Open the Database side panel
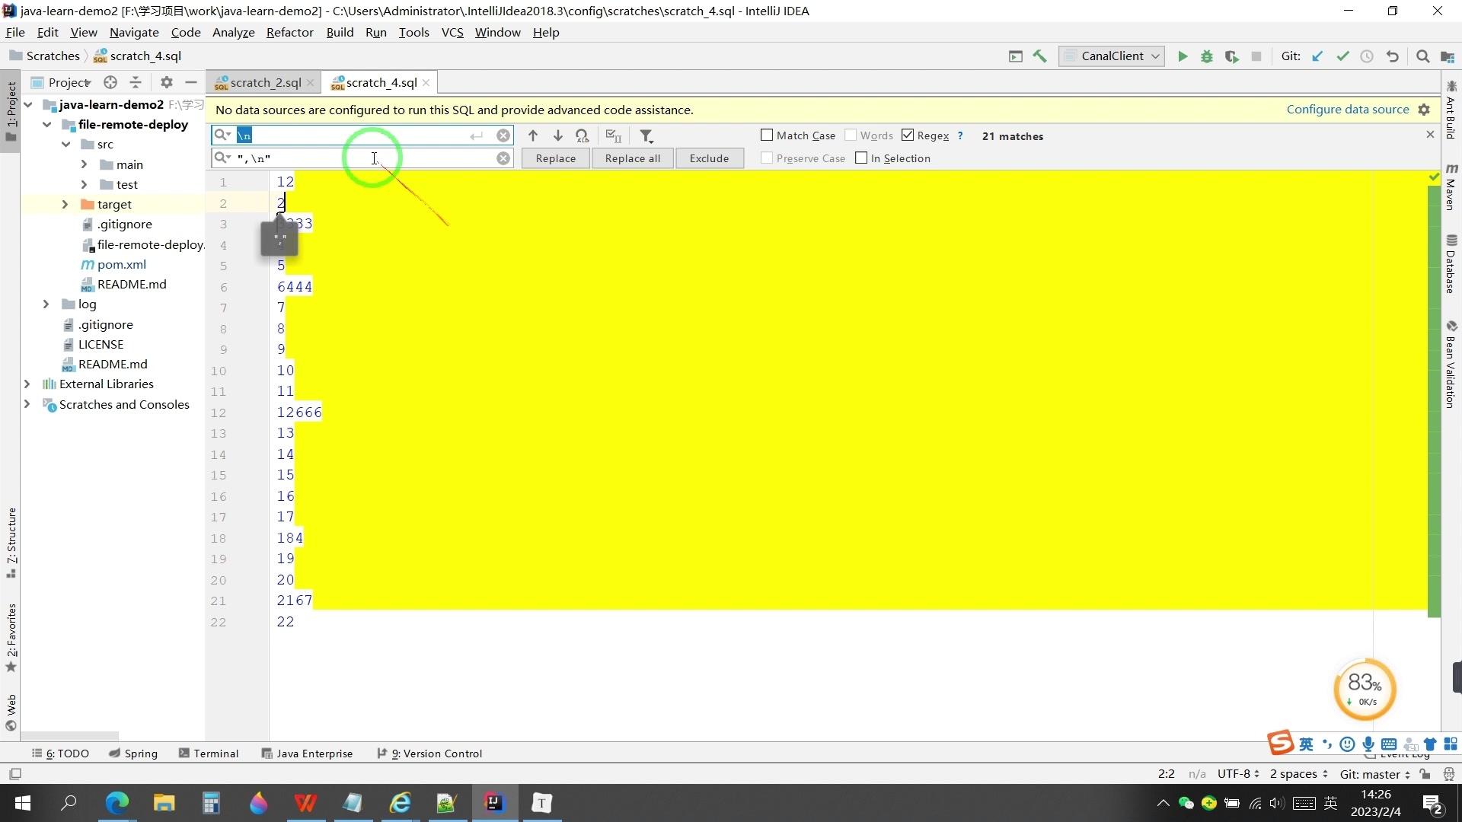Viewport: 1462px width, 822px height. (x=1451, y=264)
